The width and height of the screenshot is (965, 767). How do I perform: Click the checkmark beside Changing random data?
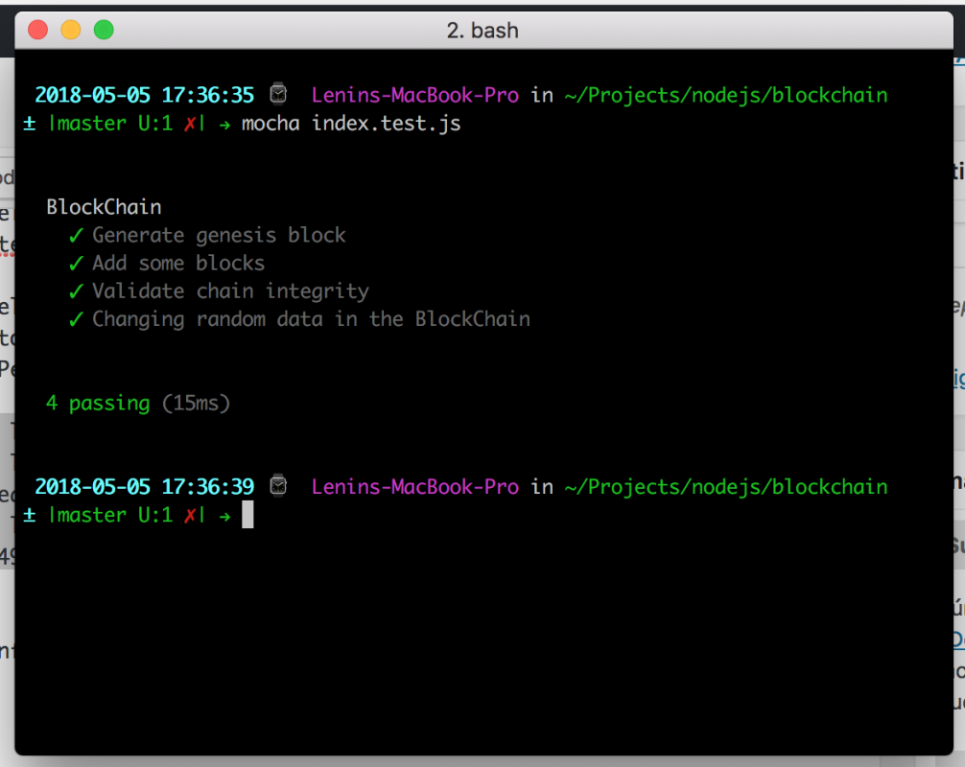tap(77, 319)
